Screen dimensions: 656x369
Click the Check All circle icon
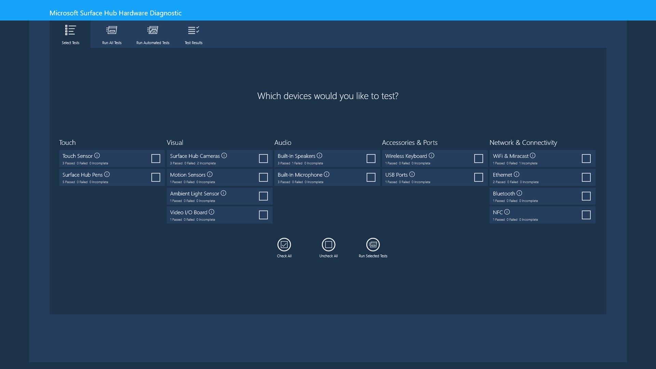284,245
